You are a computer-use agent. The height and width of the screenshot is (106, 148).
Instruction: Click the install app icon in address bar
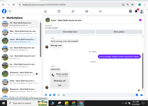tap(123, 5)
